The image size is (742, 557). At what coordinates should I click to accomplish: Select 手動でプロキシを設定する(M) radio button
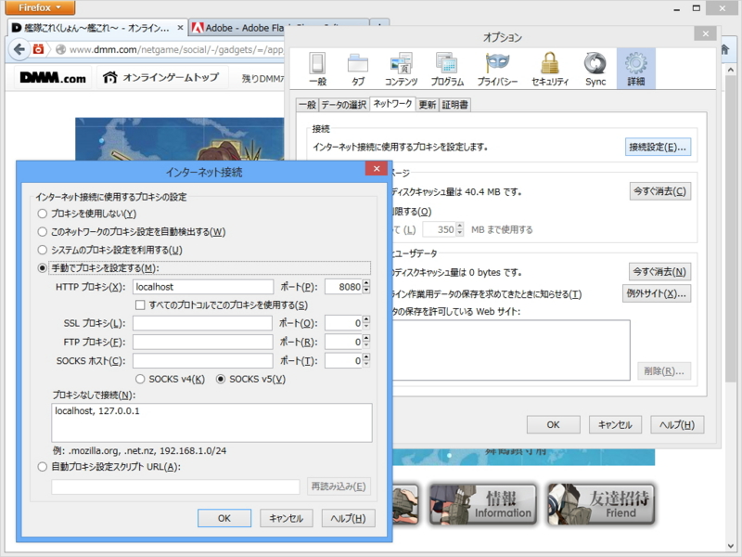tap(42, 268)
